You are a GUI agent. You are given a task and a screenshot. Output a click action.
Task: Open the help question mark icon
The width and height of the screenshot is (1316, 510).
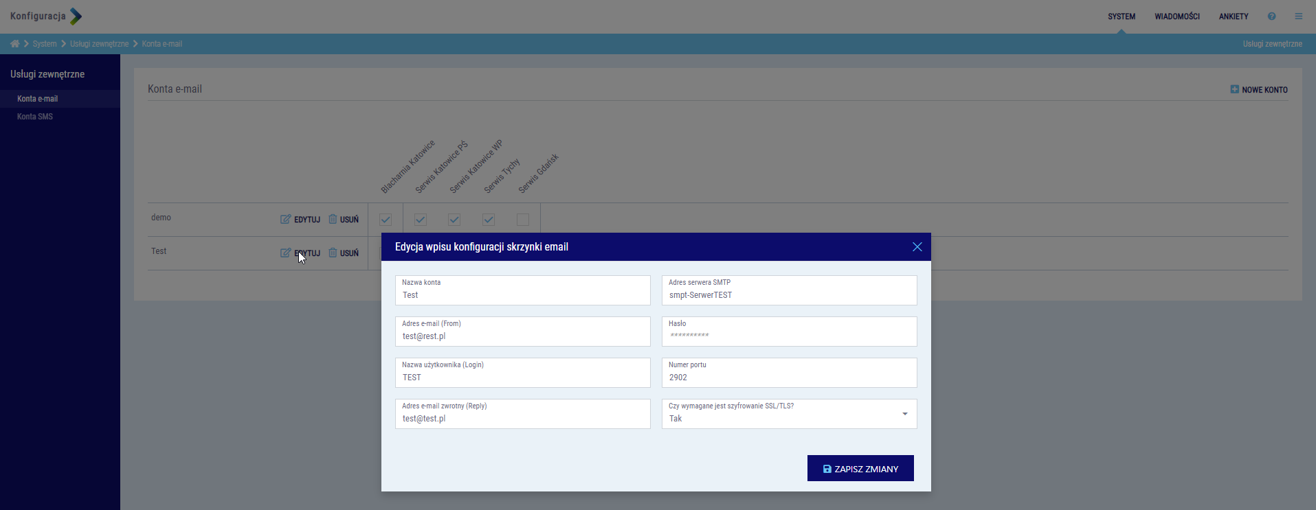[x=1271, y=16]
